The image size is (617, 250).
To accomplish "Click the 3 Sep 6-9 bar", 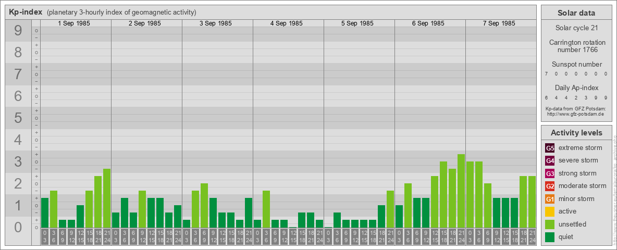I will [204, 206].
